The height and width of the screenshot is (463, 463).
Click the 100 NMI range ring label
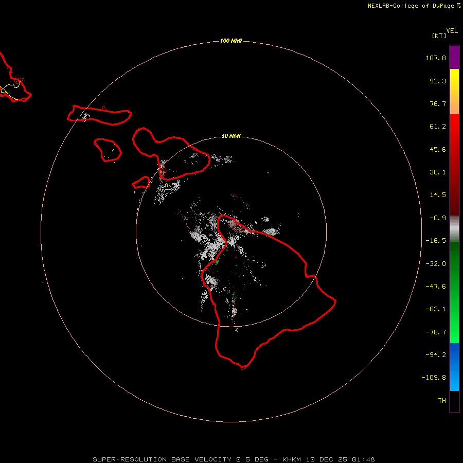pos(231,41)
